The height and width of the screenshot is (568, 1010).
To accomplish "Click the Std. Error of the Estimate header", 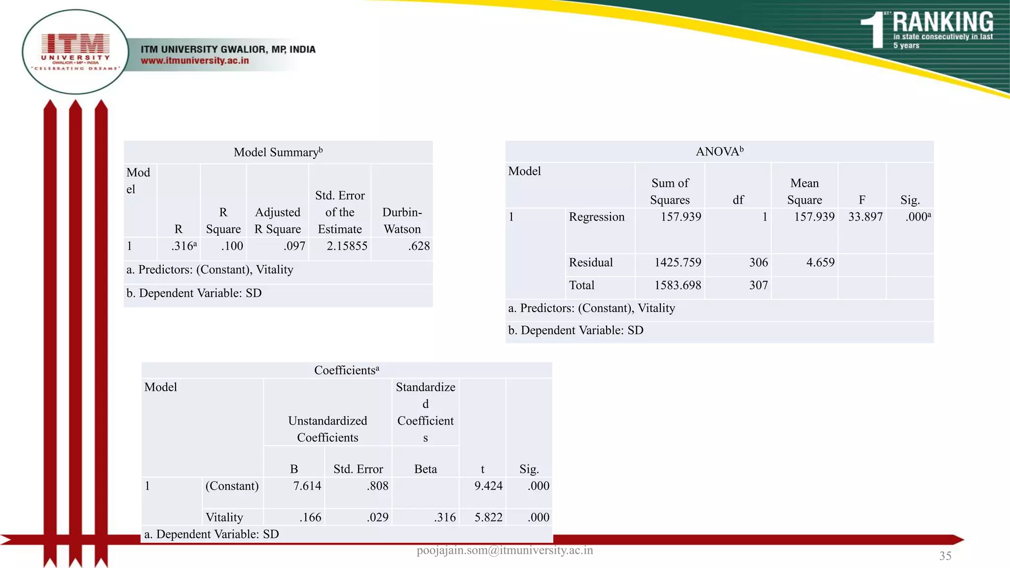I will [340, 212].
